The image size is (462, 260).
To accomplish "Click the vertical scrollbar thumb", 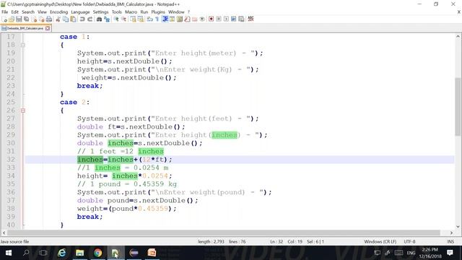I will point(458,106).
